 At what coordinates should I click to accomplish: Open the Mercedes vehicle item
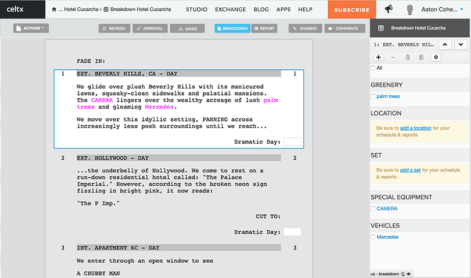coord(388,237)
